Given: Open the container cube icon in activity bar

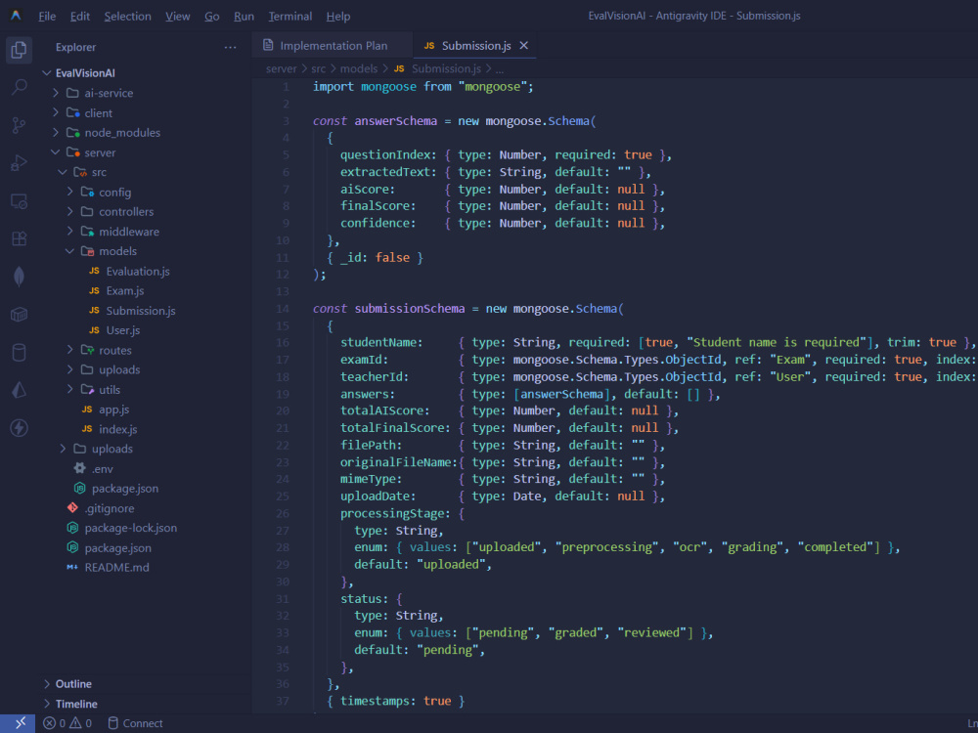Looking at the screenshot, I should [19, 314].
